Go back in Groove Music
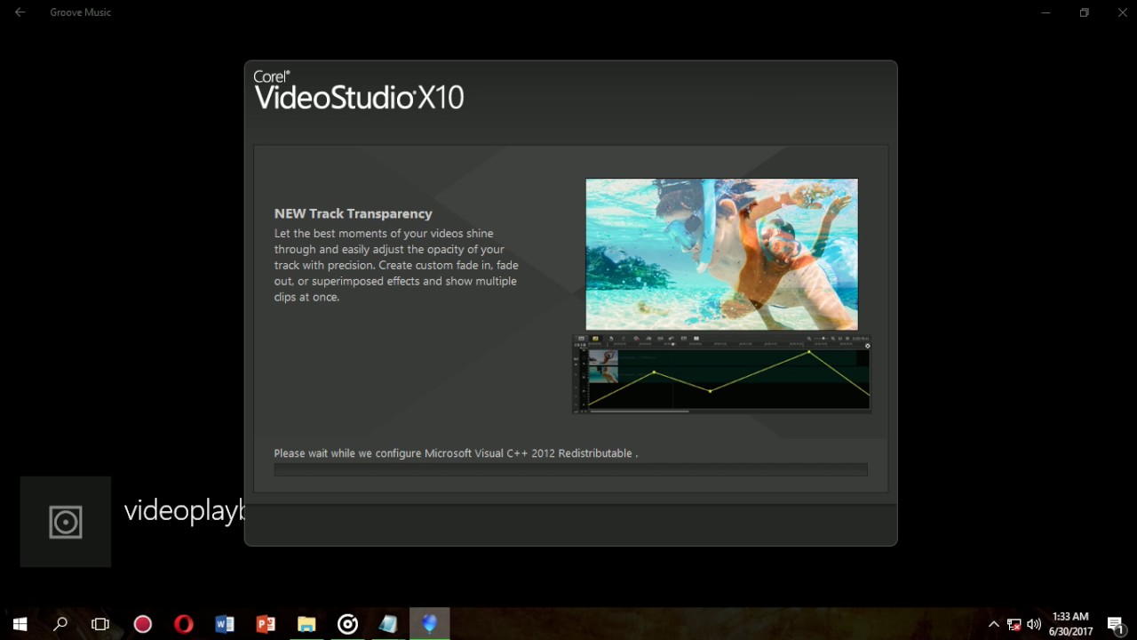The width and height of the screenshot is (1137, 640). pos(20,12)
